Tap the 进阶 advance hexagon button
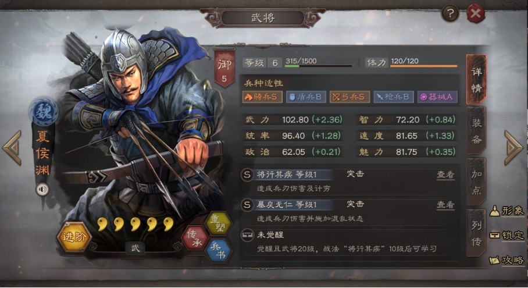 74,237
